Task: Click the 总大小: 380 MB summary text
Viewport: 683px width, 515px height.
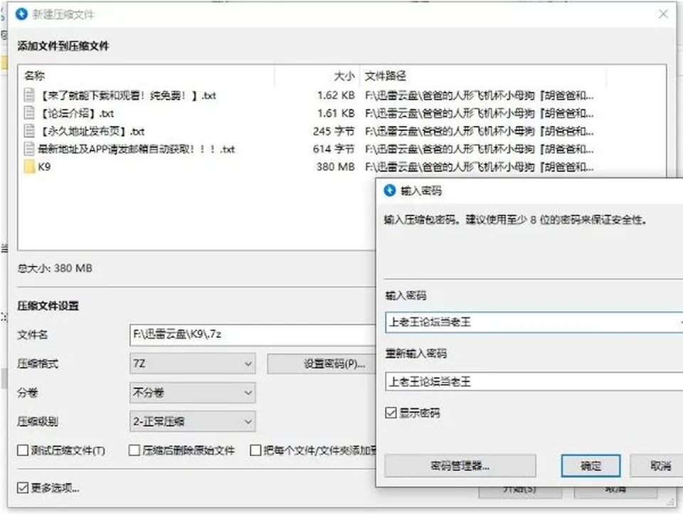Action: click(55, 267)
